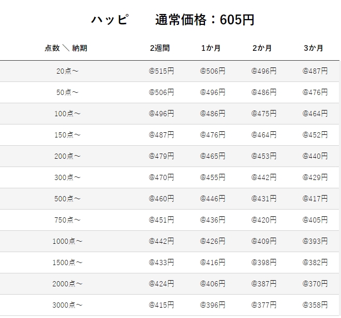Select the @405円 price cell
Image resolution: width=341 pixels, height=318 pixels.
(x=315, y=220)
